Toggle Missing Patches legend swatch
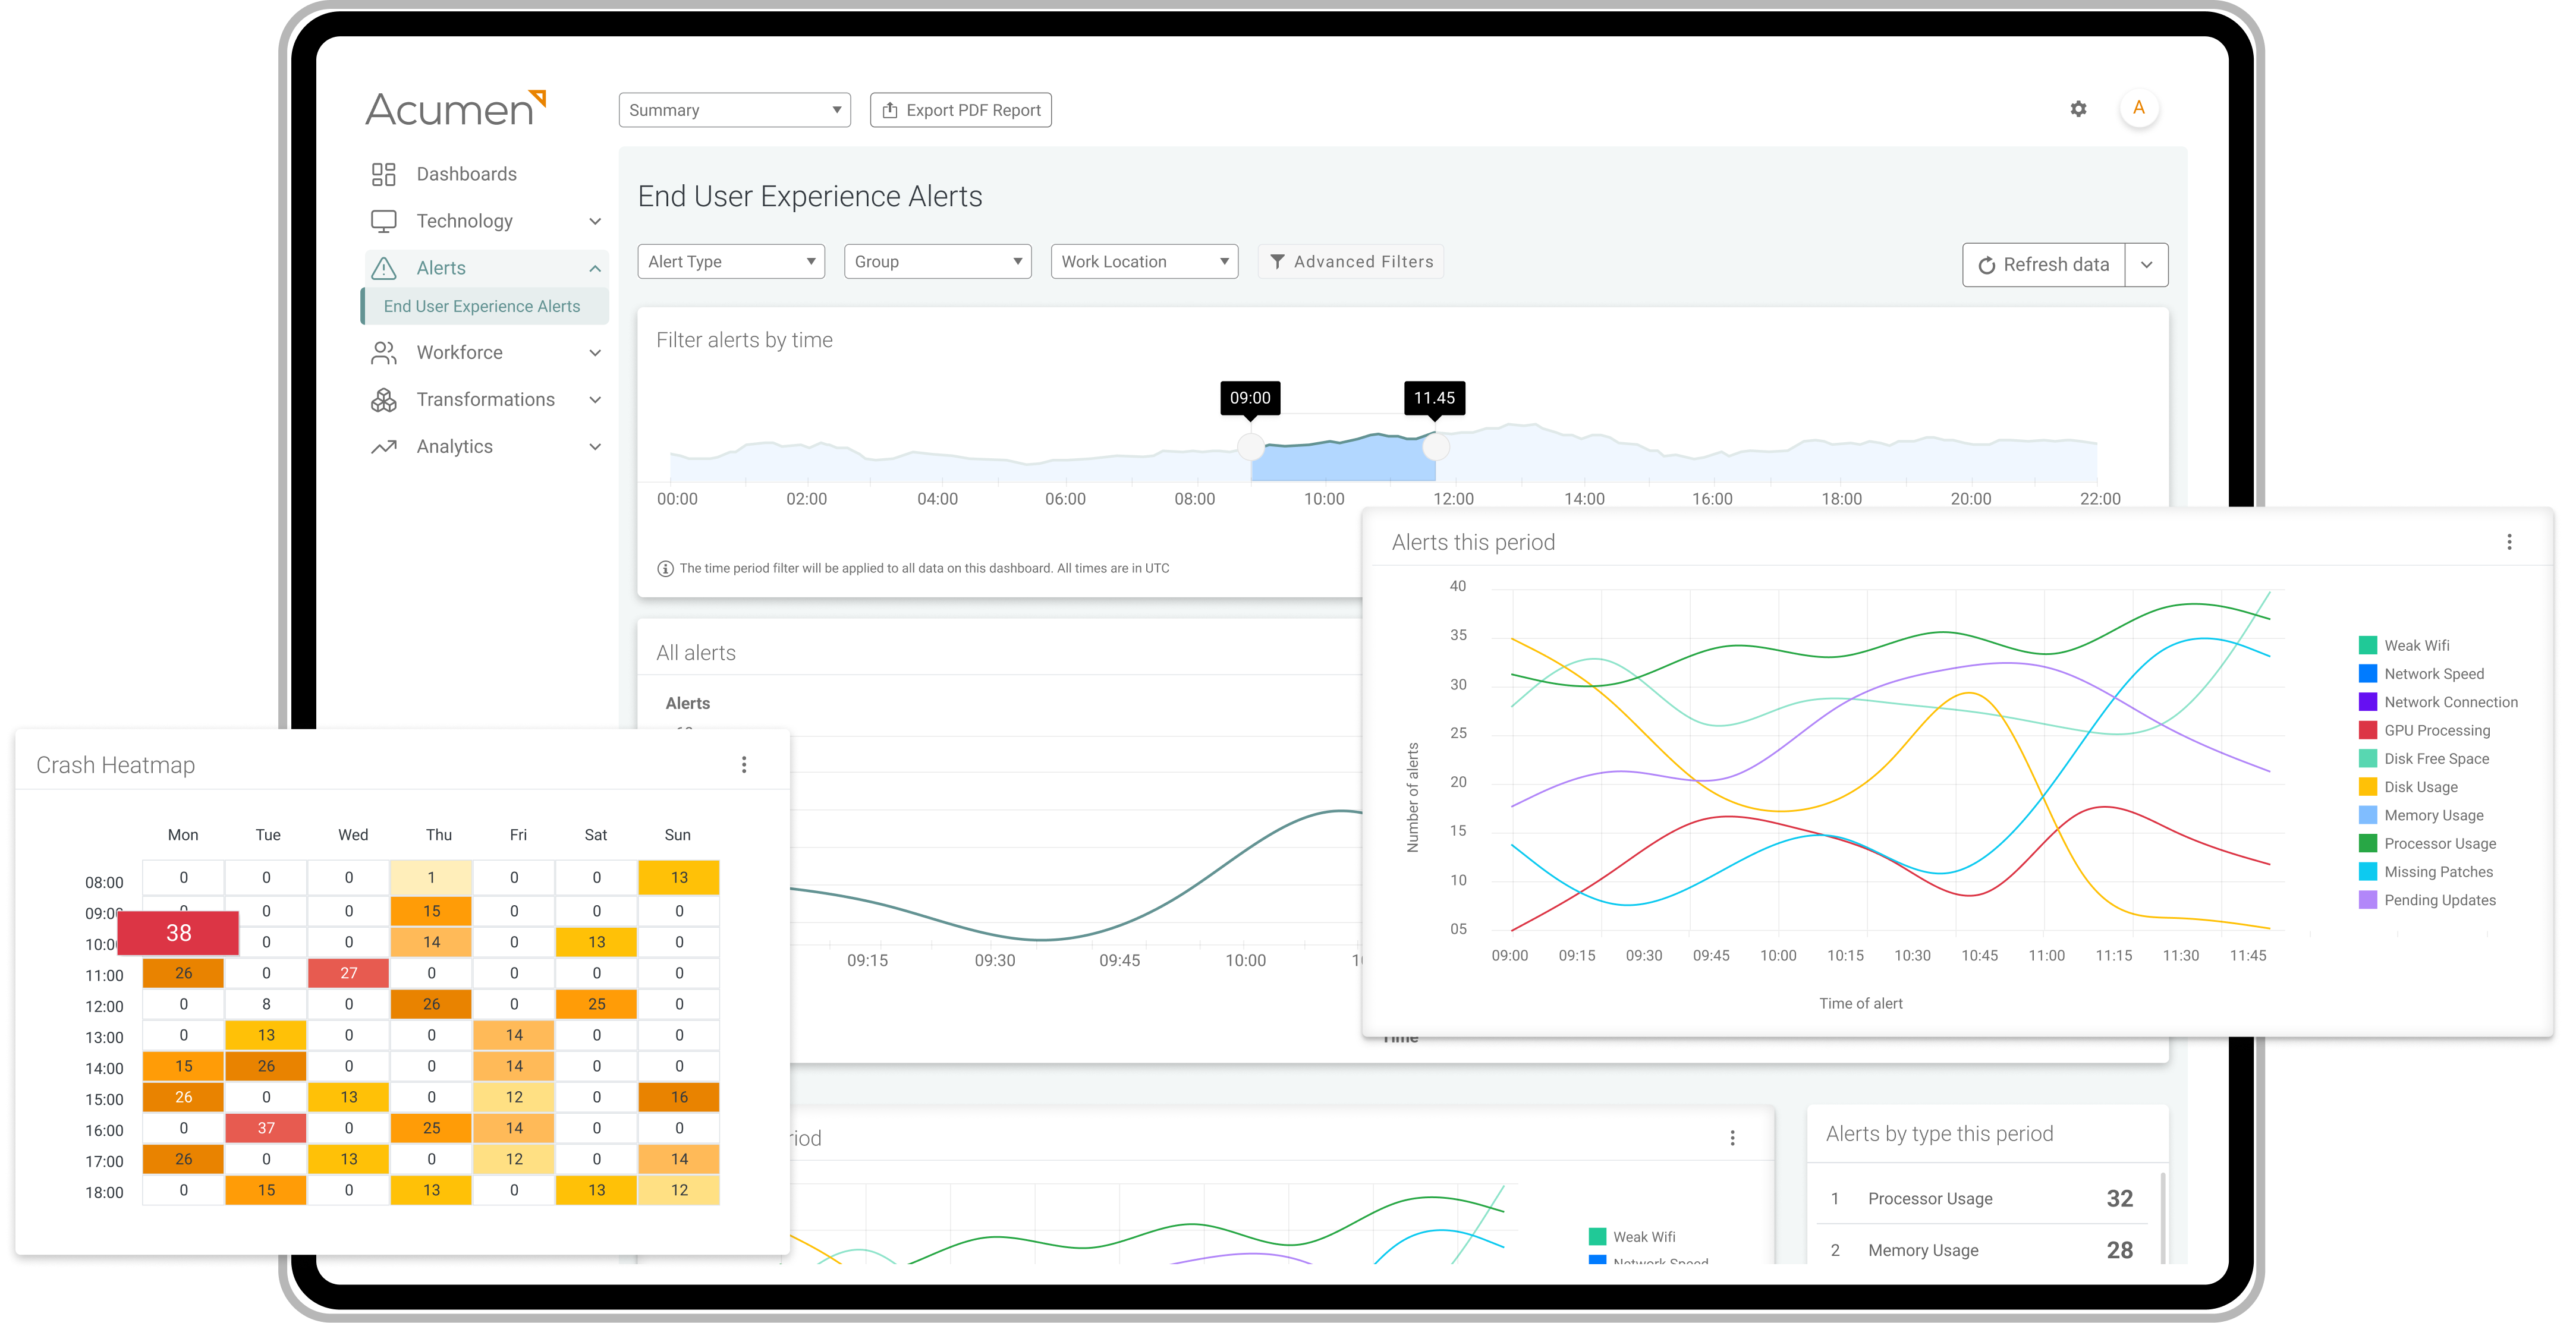Image resolution: width=2576 pixels, height=1323 pixels. click(x=2367, y=872)
